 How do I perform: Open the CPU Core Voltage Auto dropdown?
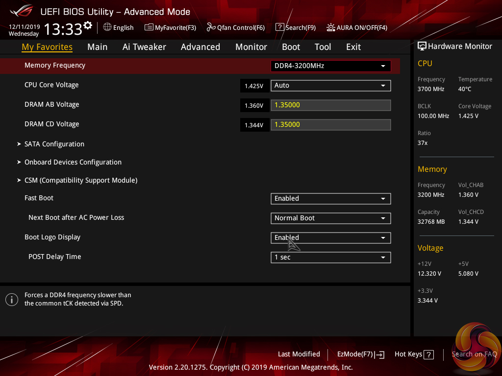tap(330, 85)
